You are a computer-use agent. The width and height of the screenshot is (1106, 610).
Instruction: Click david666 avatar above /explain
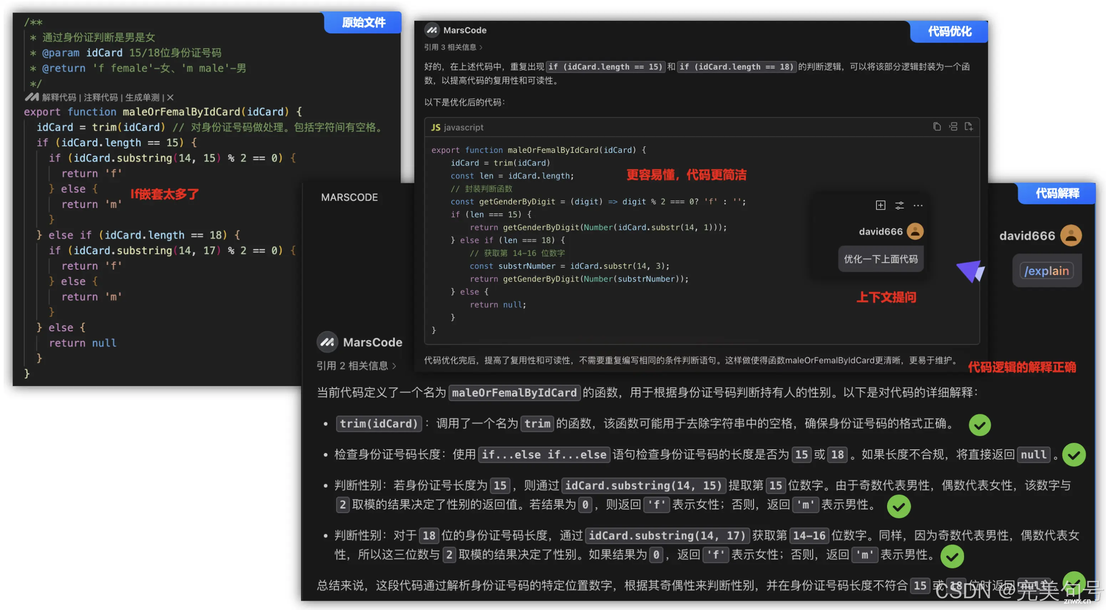1071,235
